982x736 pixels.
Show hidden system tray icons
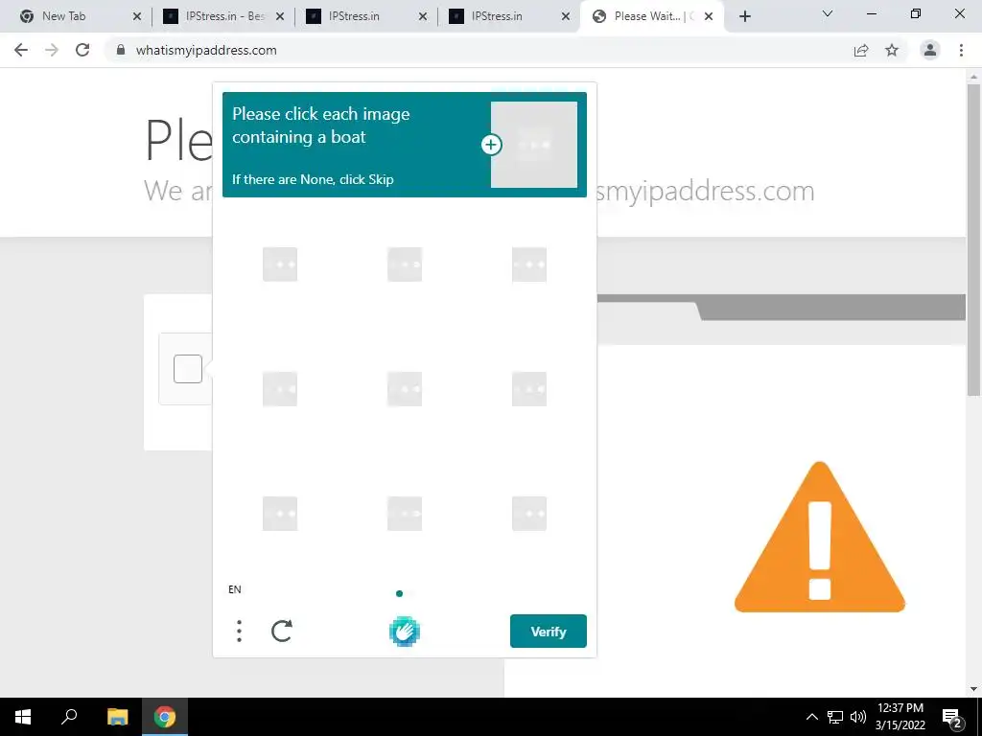click(x=811, y=717)
